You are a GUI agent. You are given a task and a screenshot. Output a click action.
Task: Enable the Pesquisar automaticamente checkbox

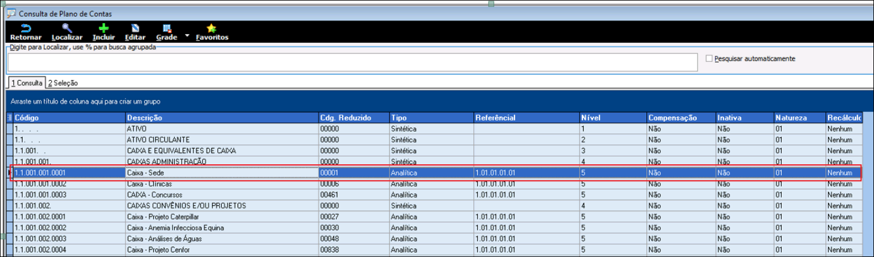tap(708, 59)
